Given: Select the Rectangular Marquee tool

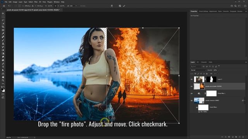Looking at the screenshot, I should coord(3,17).
